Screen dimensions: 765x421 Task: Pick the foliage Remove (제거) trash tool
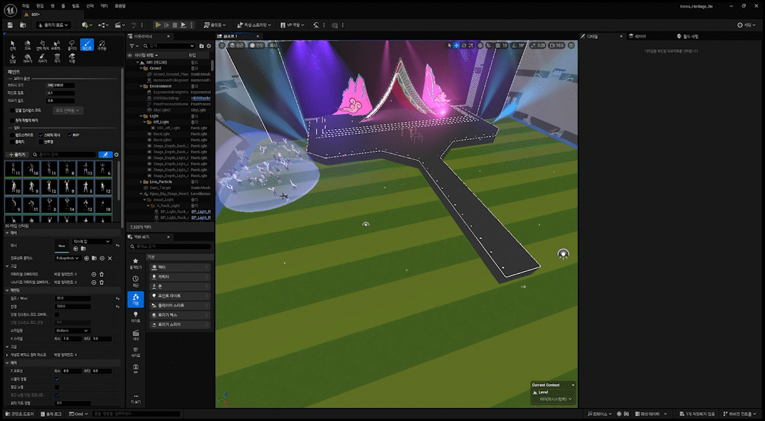coord(57,58)
